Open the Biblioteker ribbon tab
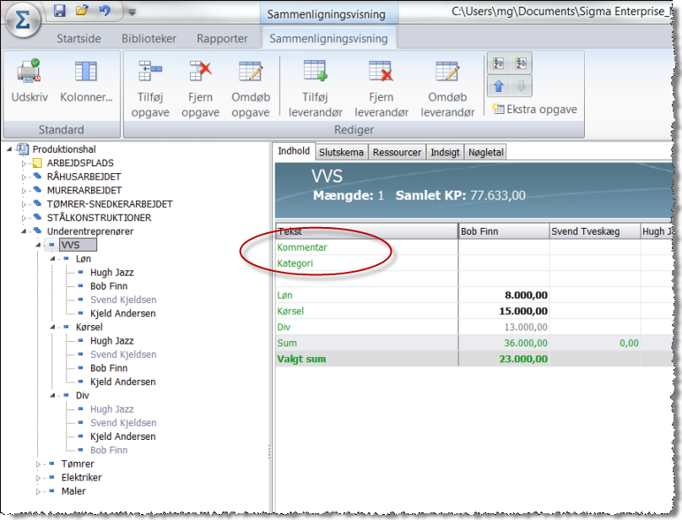Screen dimensions: 682x520 pyautogui.click(x=149, y=39)
